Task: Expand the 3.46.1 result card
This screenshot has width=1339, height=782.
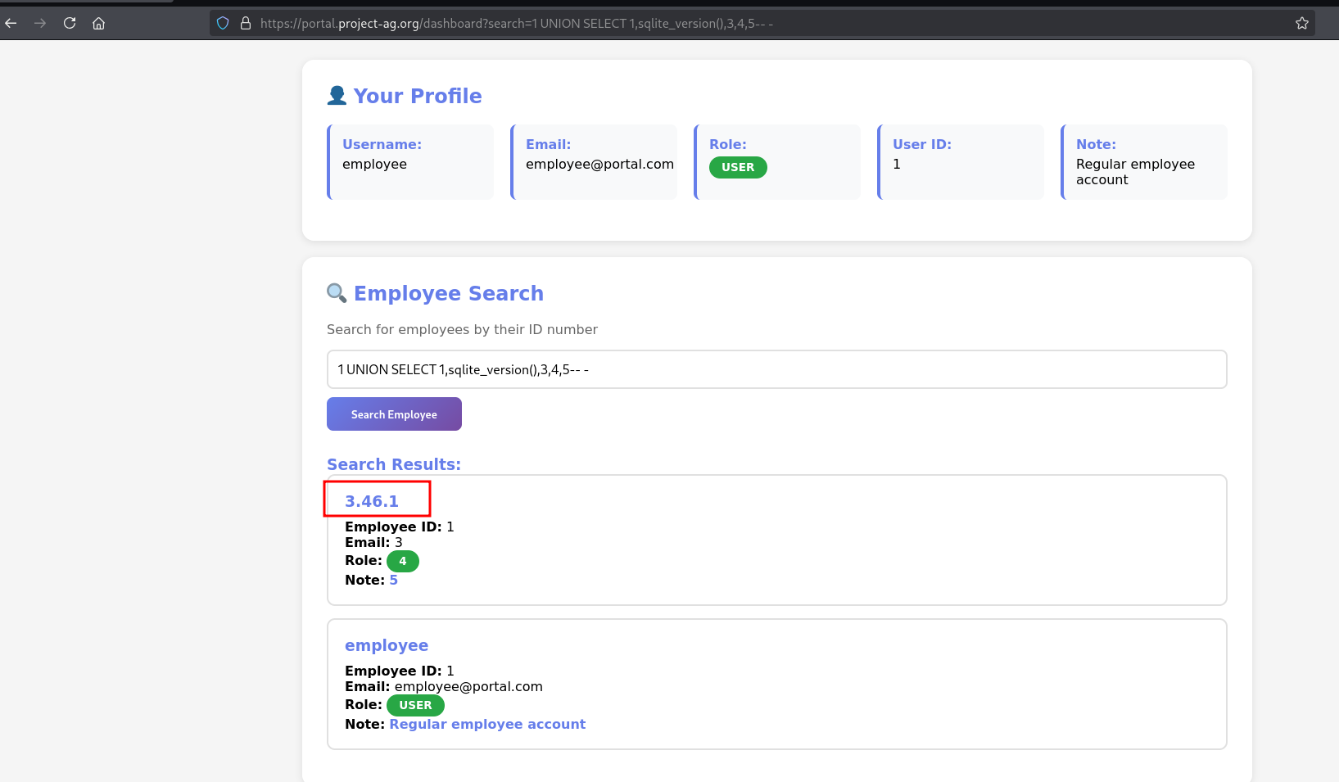Action: click(x=776, y=540)
